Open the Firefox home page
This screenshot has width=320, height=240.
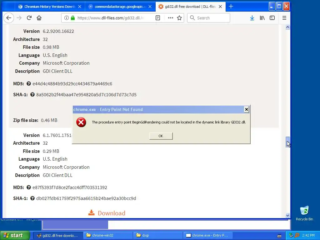pyautogui.click(x=39, y=18)
